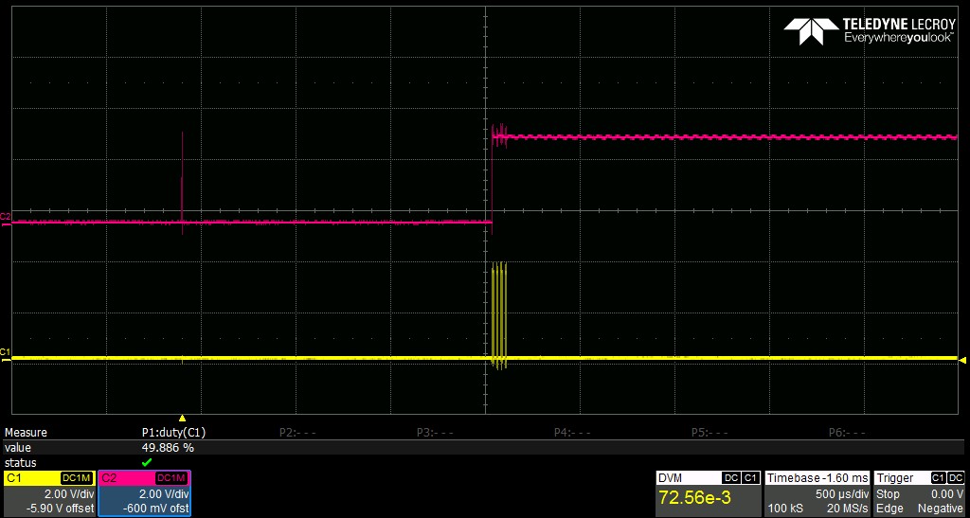Screen dimensions: 970x518
Task: Open the C1 channel descriptor box
Action: pos(49,493)
